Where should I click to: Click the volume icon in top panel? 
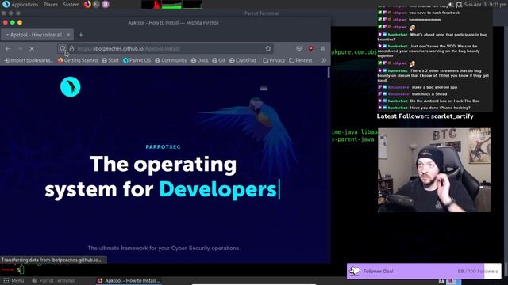pyautogui.click(x=451, y=5)
